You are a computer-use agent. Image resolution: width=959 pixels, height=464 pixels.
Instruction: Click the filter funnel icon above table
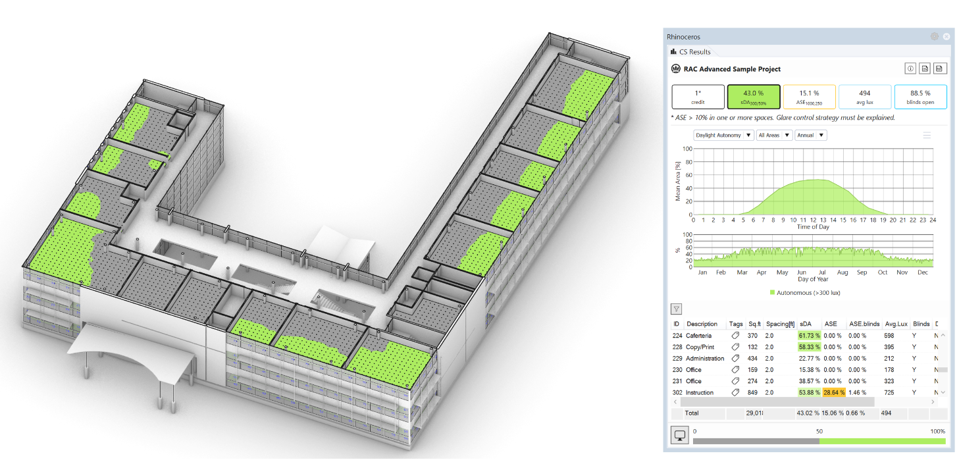676,309
